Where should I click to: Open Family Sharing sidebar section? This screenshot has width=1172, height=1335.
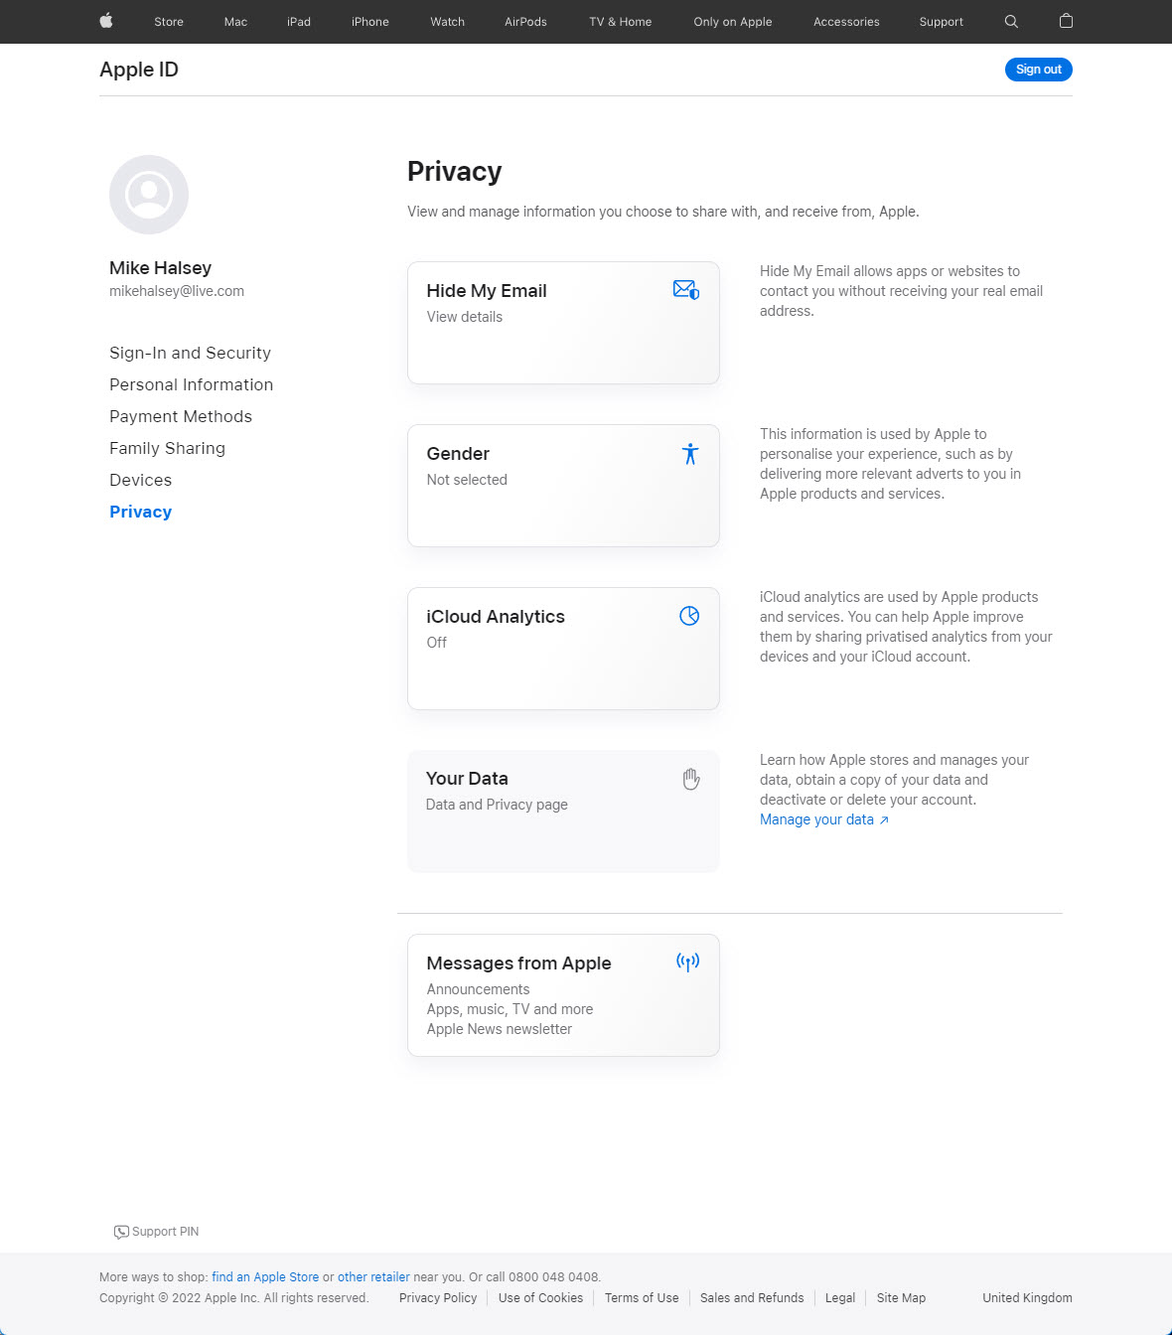(167, 448)
